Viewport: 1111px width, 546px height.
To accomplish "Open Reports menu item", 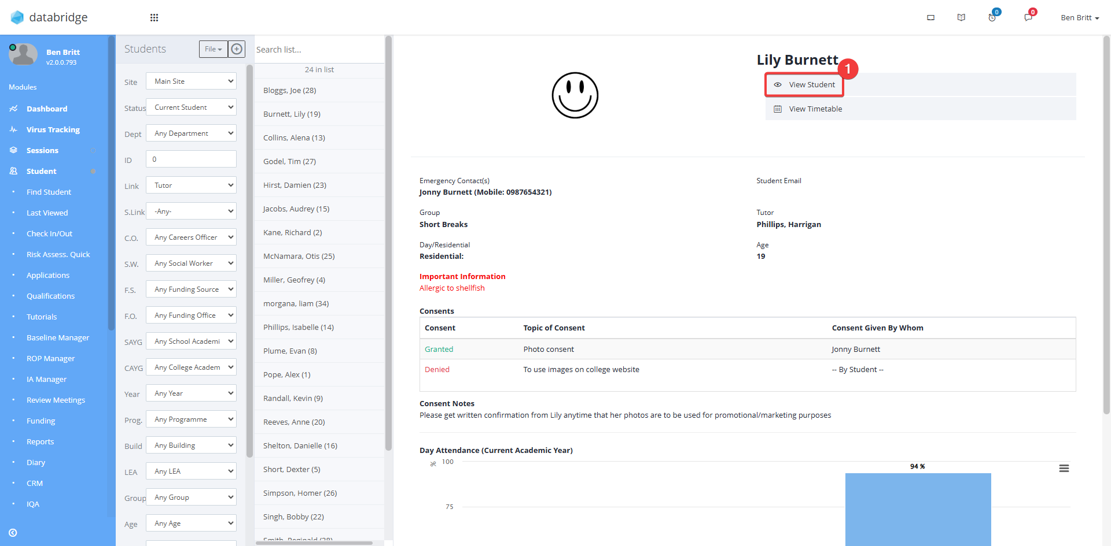I will point(40,441).
